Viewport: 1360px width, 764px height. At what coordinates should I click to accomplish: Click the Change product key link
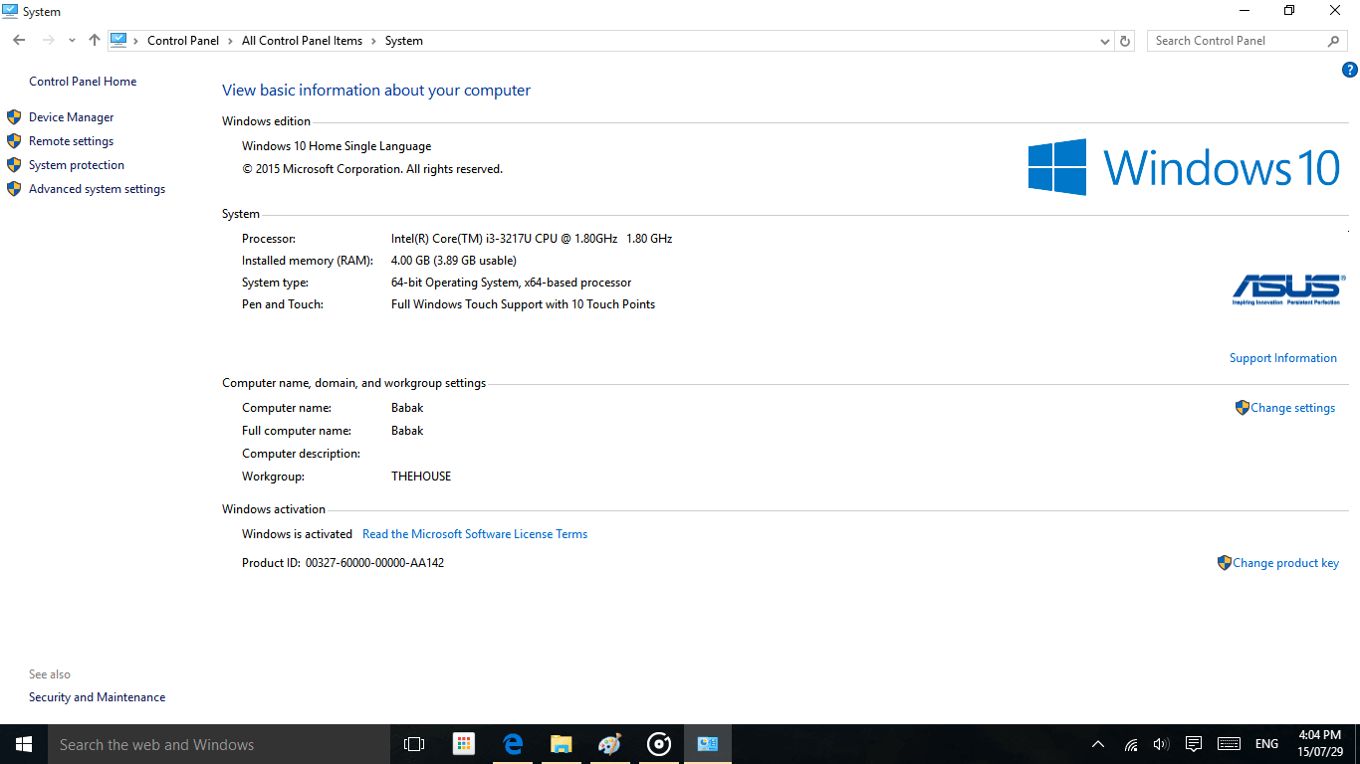point(1285,563)
